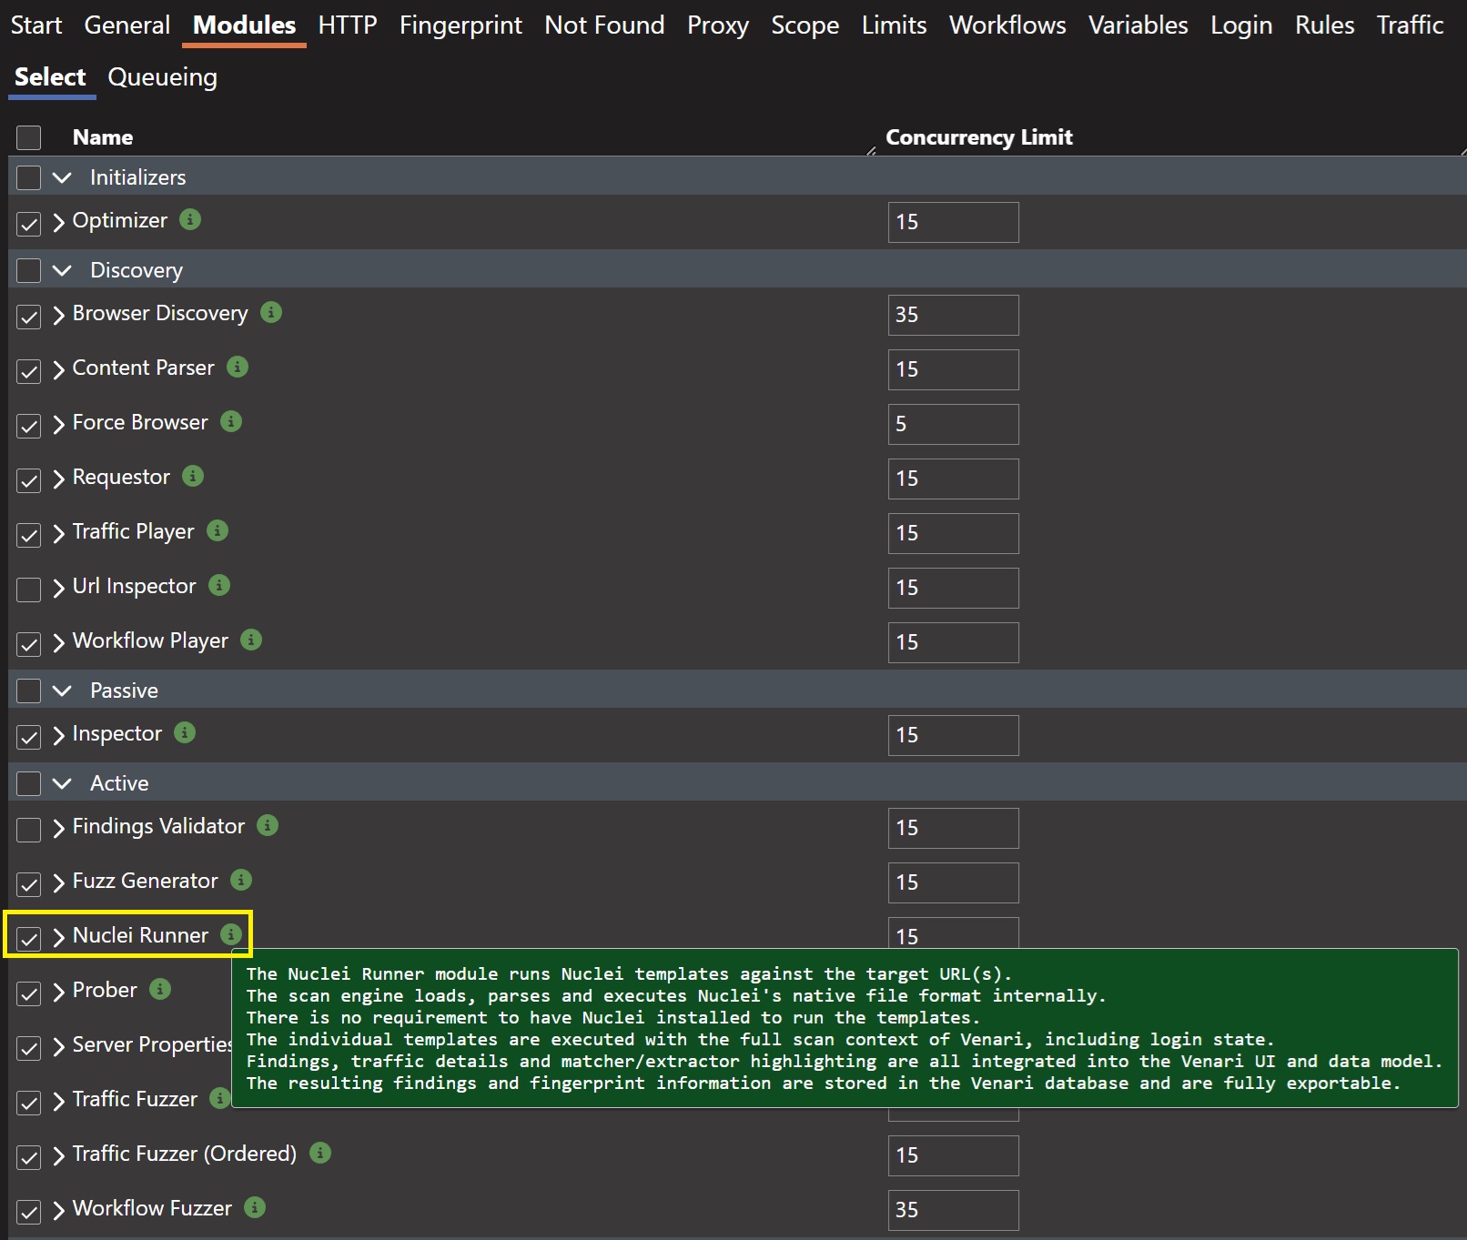Click the Force Browser info icon

coord(231,422)
